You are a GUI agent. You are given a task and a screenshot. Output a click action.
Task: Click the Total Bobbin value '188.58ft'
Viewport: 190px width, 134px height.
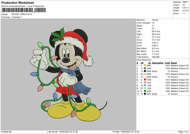[156, 57]
